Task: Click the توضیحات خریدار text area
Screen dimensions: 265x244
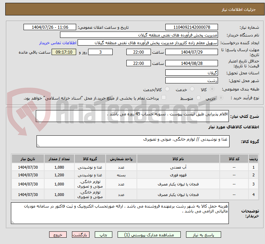Action: click(x=120, y=213)
